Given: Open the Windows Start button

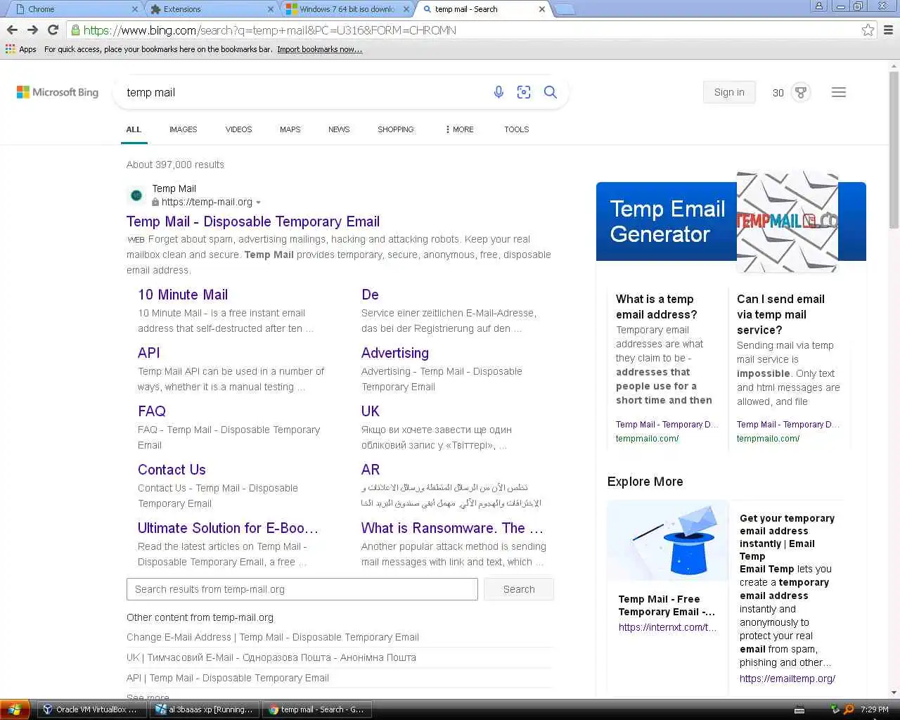Looking at the screenshot, I should [x=15, y=709].
